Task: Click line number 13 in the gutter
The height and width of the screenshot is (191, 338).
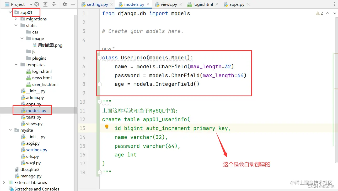Action: [x=82, y=128]
